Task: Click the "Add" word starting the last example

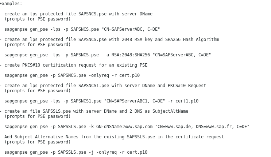Action: point(8,137)
